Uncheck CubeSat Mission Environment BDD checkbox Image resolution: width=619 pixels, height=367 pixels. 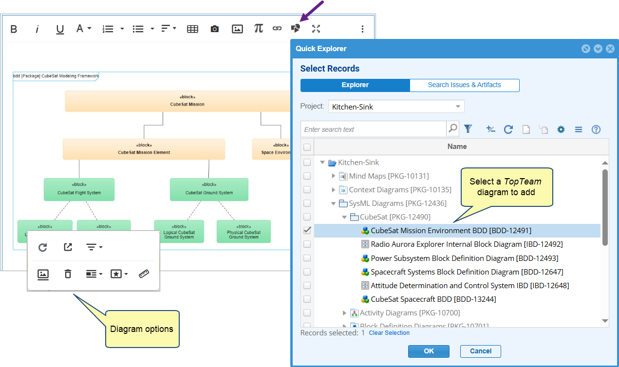307,231
